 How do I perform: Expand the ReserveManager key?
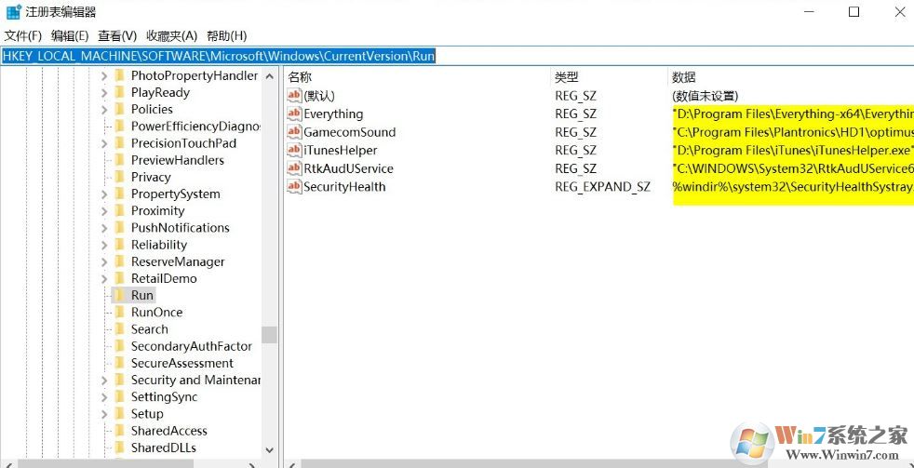[x=103, y=261]
